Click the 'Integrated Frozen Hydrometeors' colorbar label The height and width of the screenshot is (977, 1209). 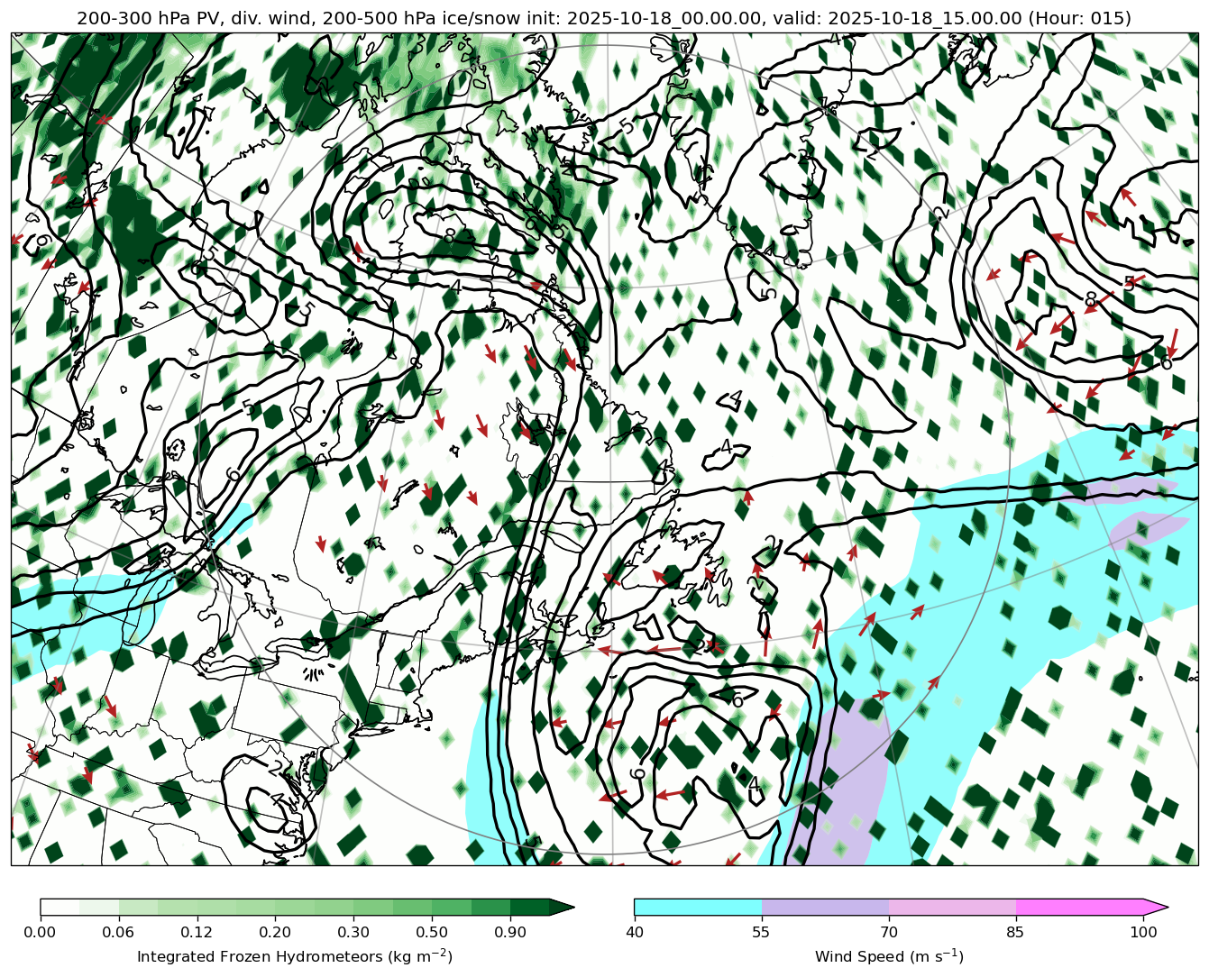(x=294, y=956)
